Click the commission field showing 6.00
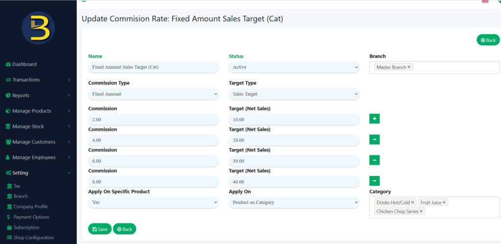Screen dimensions: 501x244 pyautogui.click(x=153, y=161)
